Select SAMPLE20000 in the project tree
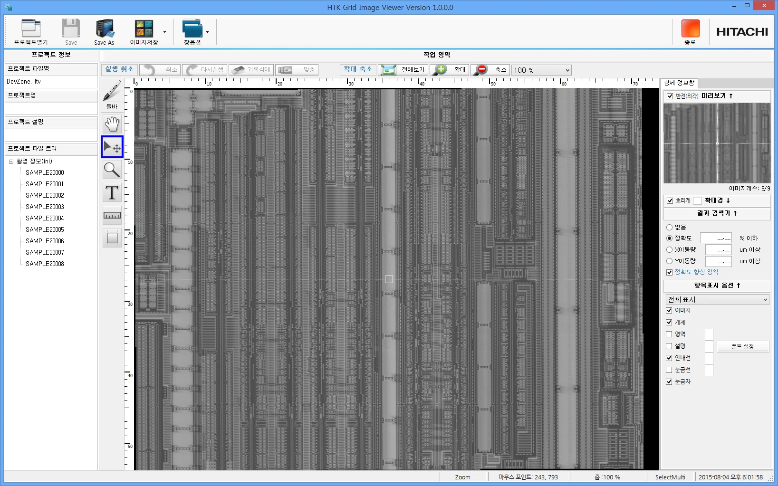Image resolution: width=778 pixels, height=486 pixels. (45, 172)
